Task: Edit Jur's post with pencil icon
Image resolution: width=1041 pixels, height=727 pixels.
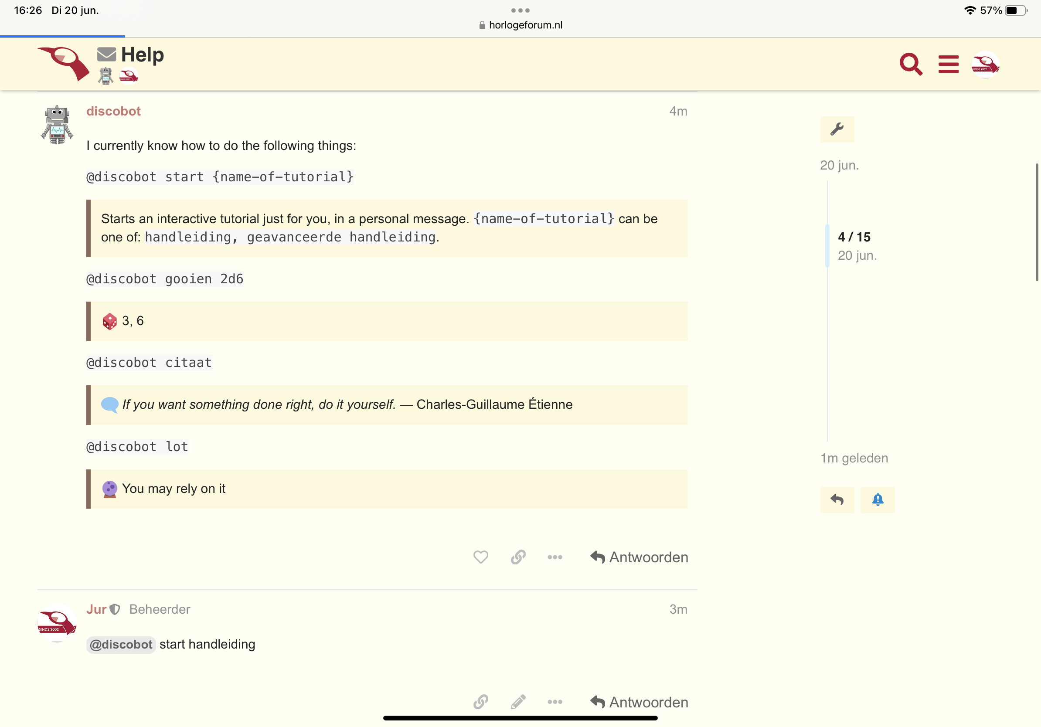Action: [x=518, y=702]
